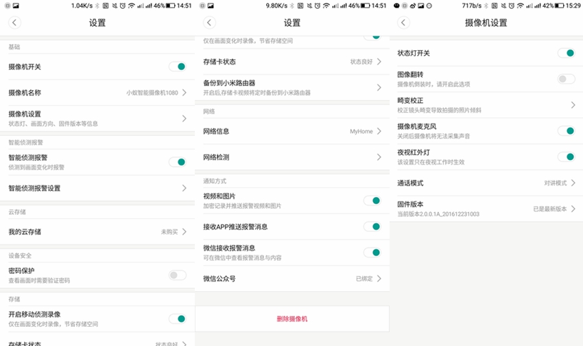
Task: Expand 网络信息 showing MyHome
Action: pyautogui.click(x=291, y=130)
